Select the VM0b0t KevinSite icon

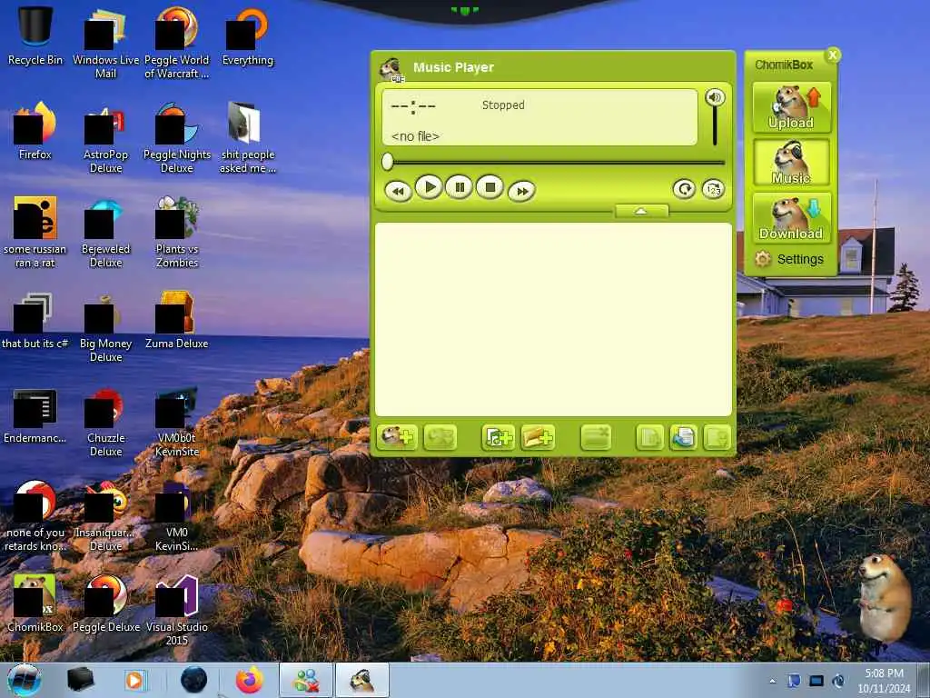(x=177, y=422)
